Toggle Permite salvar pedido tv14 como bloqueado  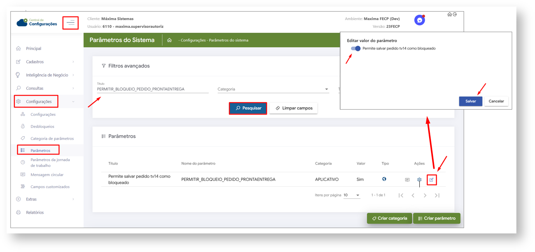pyautogui.click(x=356, y=48)
